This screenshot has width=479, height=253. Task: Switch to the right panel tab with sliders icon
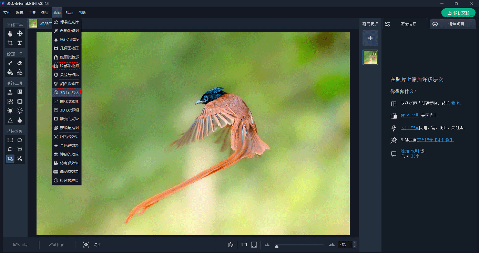405,24
